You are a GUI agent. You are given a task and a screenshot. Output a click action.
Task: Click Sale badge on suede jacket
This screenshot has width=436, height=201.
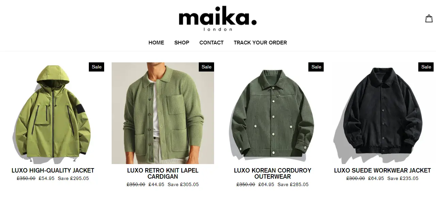click(426, 67)
